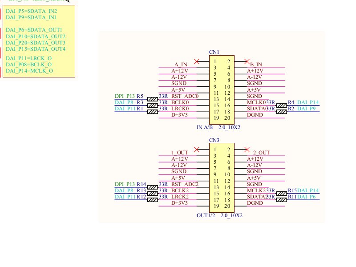Select the RST_ADC2 net label
356x267 pixels.
coord(185,184)
